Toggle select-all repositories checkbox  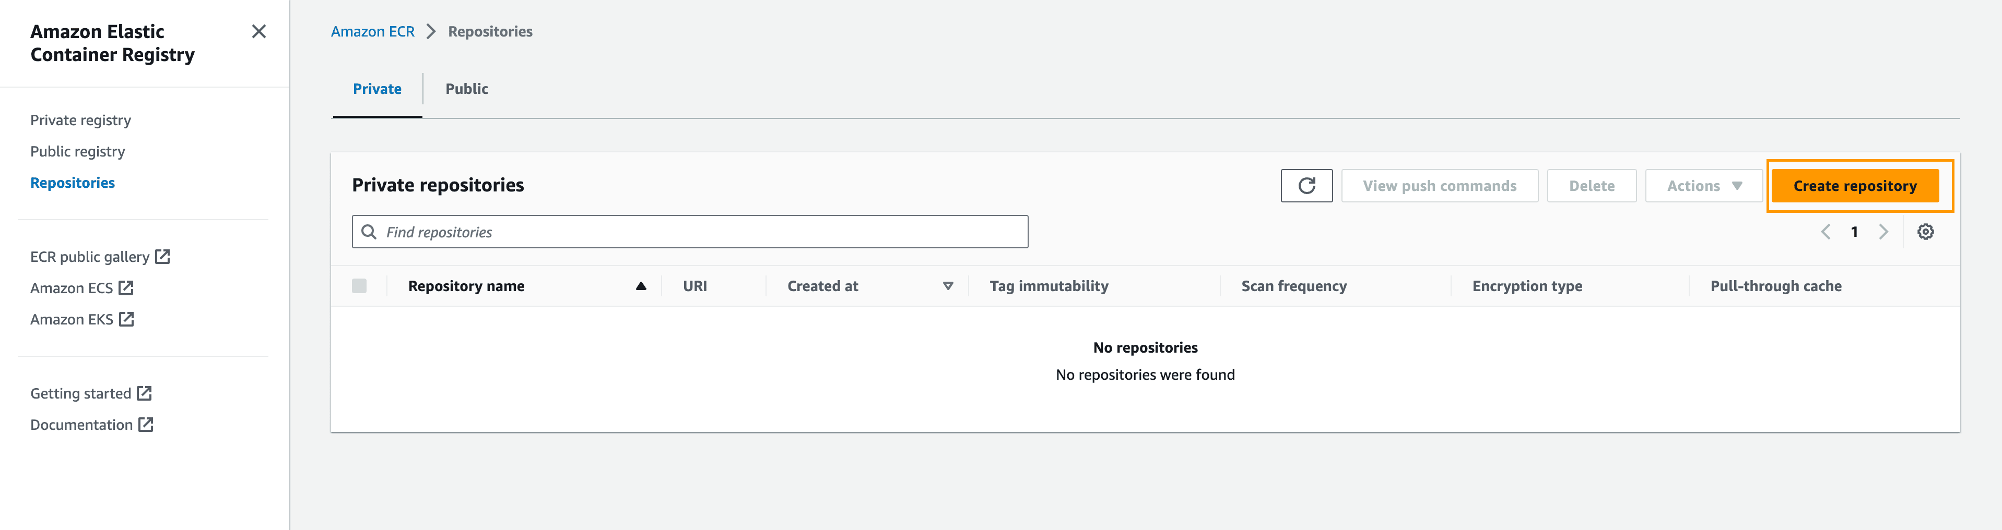[x=359, y=286]
